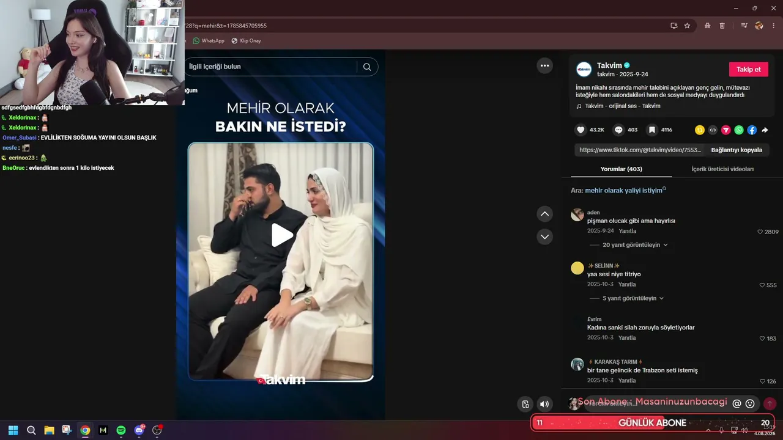Like KARAKAŞ TARIM's comment with 126 likes
Image resolution: width=783 pixels, height=440 pixels.
click(762, 381)
